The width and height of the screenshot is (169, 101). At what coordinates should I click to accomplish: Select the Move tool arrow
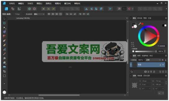[x=4, y=19]
